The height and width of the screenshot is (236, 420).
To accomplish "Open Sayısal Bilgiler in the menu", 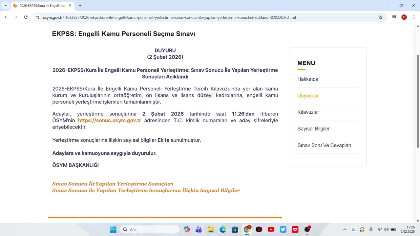I will click(x=313, y=129).
